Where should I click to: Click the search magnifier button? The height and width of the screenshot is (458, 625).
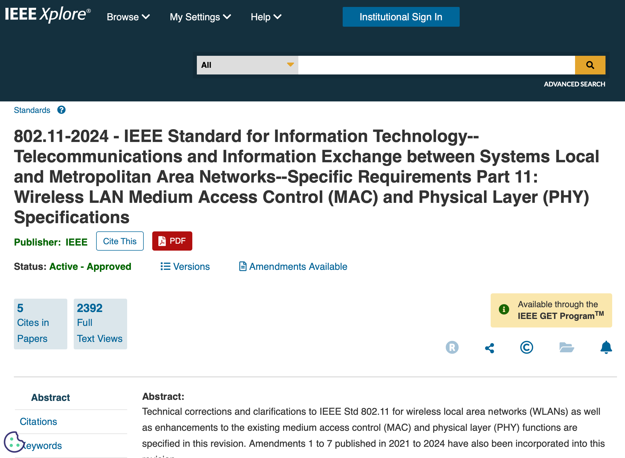(x=590, y=65)
